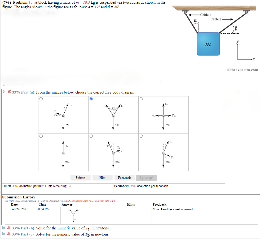Select the bottom-right mirrored tension diagram
The image size is (260, 240).
point(141,136)
